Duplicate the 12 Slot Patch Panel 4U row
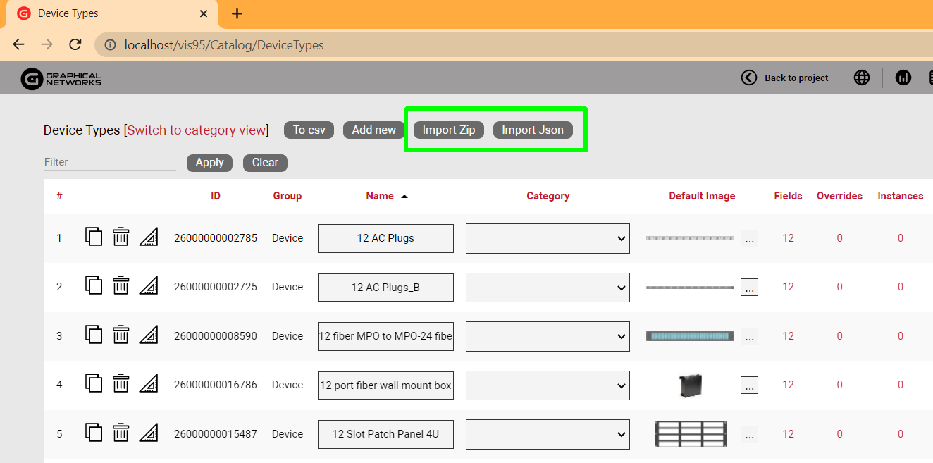 click(94, 433)
